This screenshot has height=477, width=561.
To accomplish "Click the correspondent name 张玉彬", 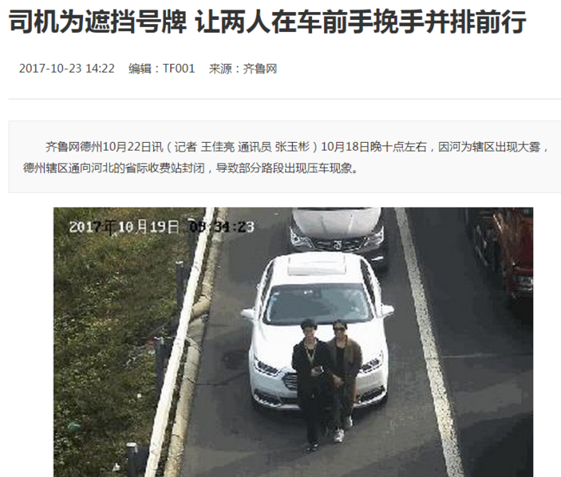I will (292, 147).
